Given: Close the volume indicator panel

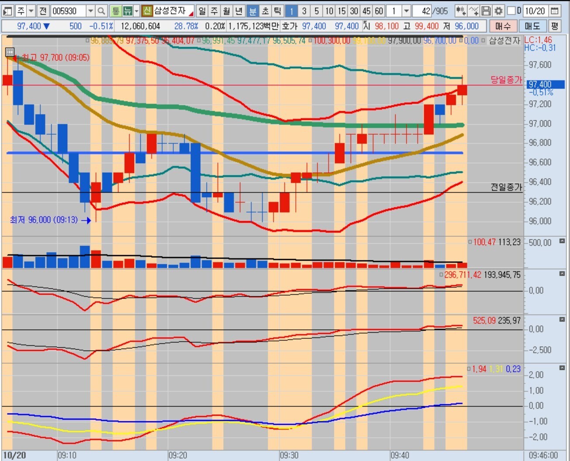Looking at the screenshot, I should [562, 241].
